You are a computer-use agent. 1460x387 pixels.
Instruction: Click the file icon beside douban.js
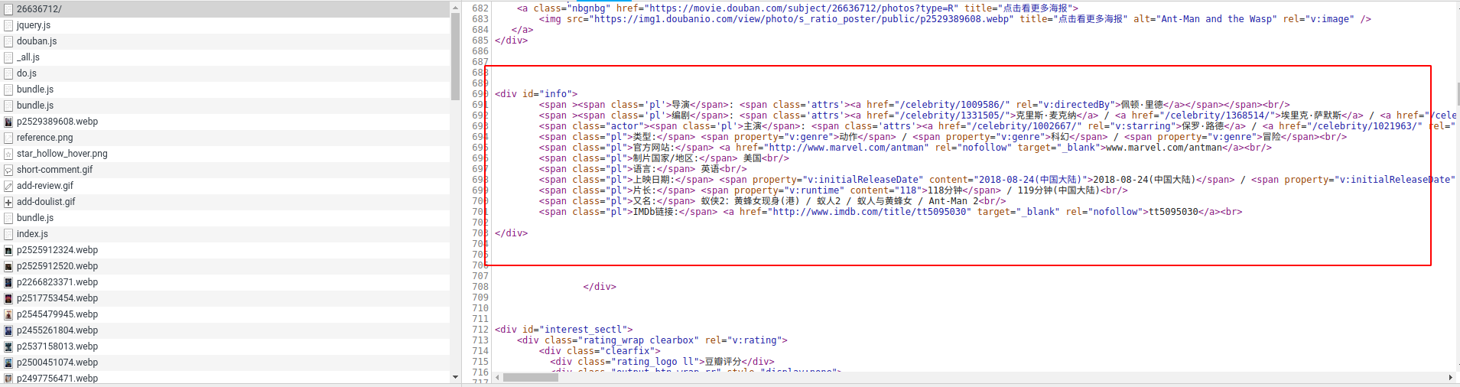pos(8,41)
